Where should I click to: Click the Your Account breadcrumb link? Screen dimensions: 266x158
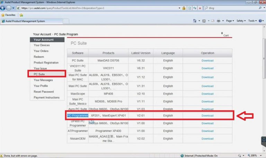(x=42, y=34)
